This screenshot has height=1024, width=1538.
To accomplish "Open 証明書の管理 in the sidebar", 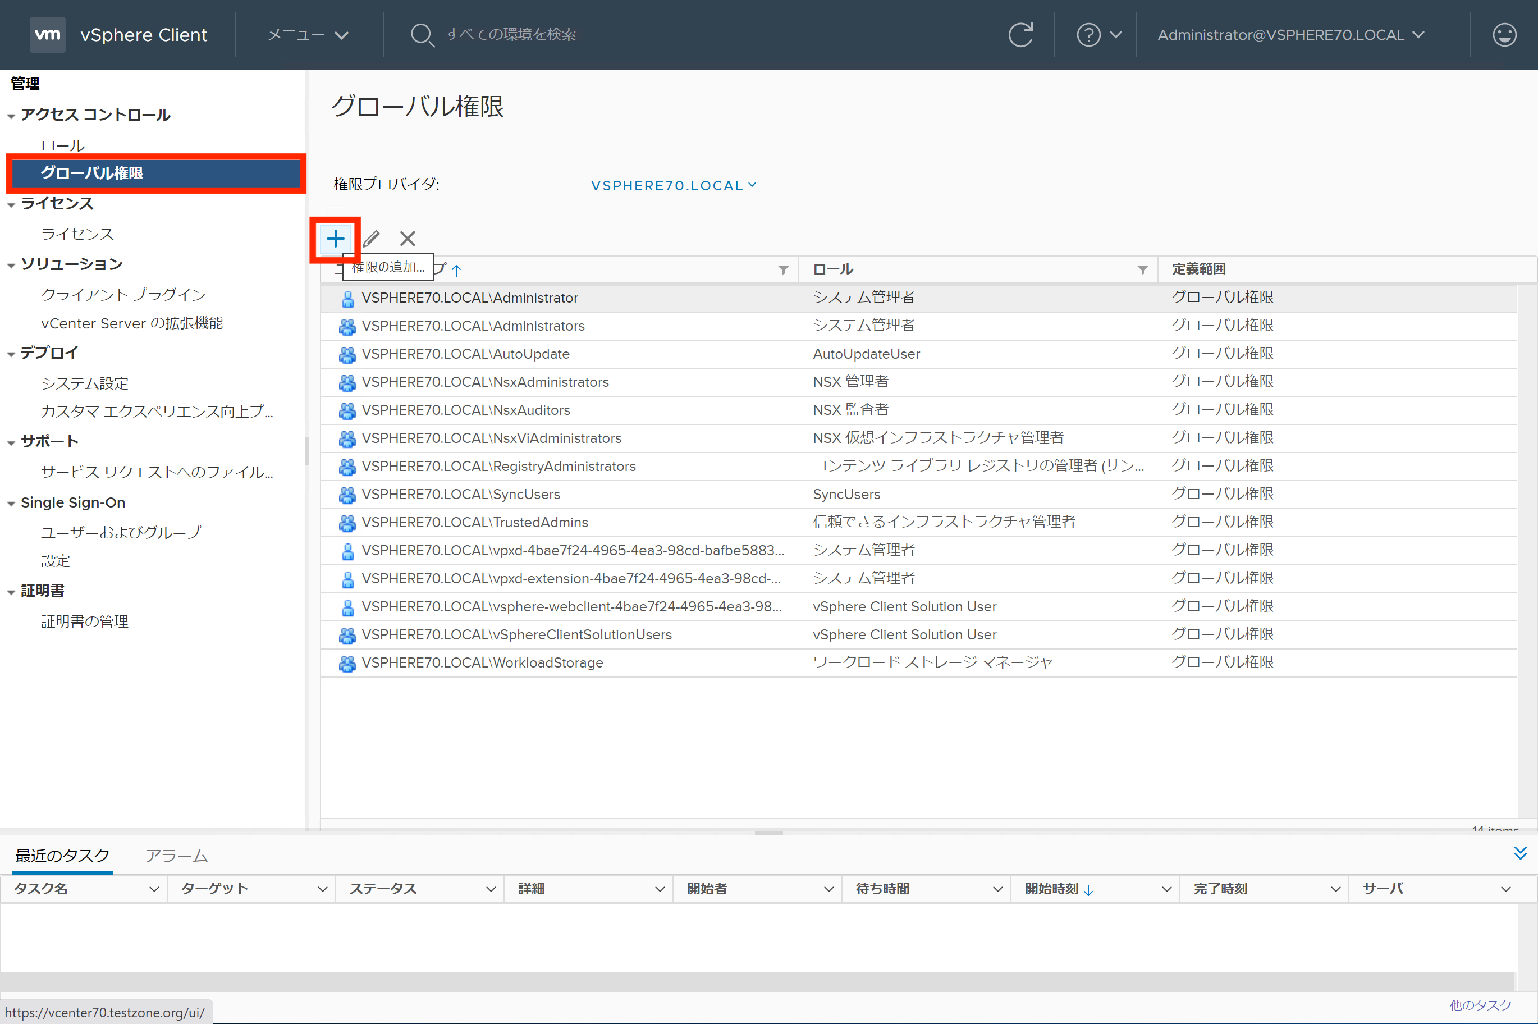I will [x=85, y=621].
